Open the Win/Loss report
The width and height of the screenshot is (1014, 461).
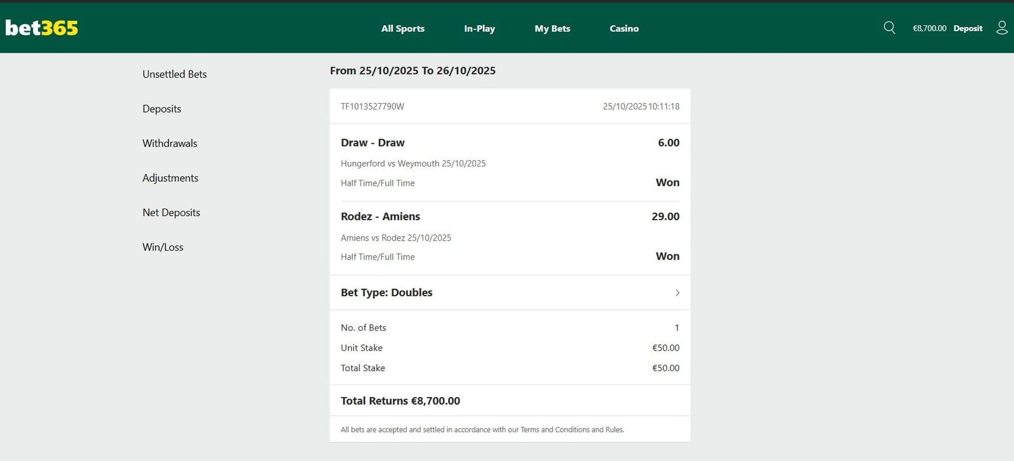pyautogui.click(x=163, y=247)
